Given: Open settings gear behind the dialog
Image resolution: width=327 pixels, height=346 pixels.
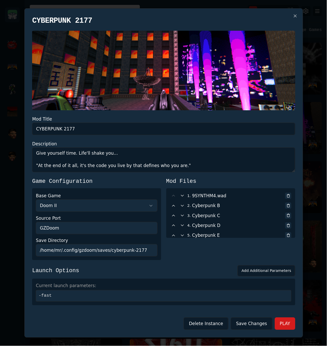Looking at the screenshot, I should [306, 11].
